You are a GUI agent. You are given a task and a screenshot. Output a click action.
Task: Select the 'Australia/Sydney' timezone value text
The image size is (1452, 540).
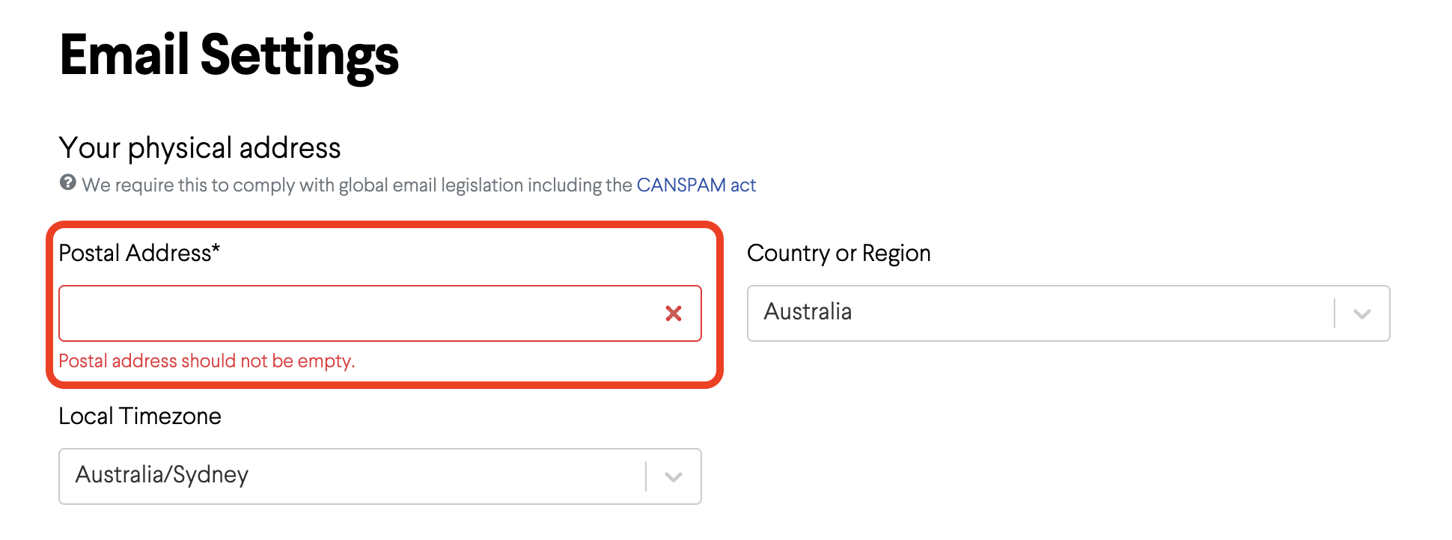pos(162,475)
